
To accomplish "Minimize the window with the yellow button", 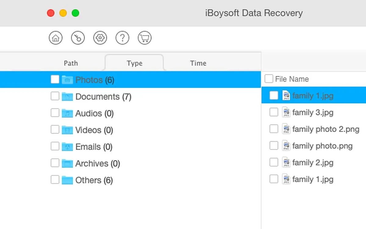I will pos(63,13).
